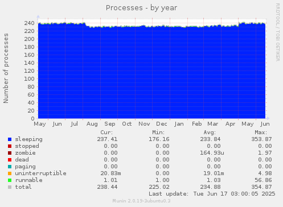Click the 'Mar' x-axis month label
Image resolution: width=283 pixels, height=207 pixels.
tap(213, 124)
